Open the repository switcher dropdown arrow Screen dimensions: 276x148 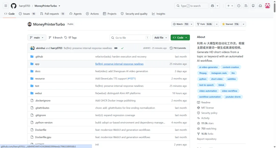pos(59,6)
